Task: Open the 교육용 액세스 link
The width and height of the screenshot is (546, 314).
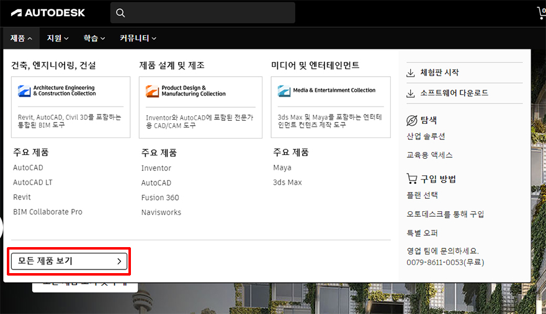Action: click(430, 155)
